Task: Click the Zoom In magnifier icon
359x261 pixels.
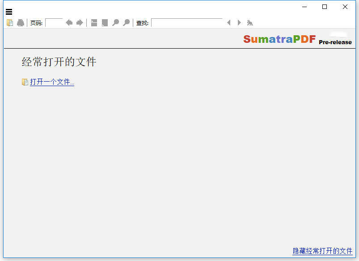Action: 126,23
